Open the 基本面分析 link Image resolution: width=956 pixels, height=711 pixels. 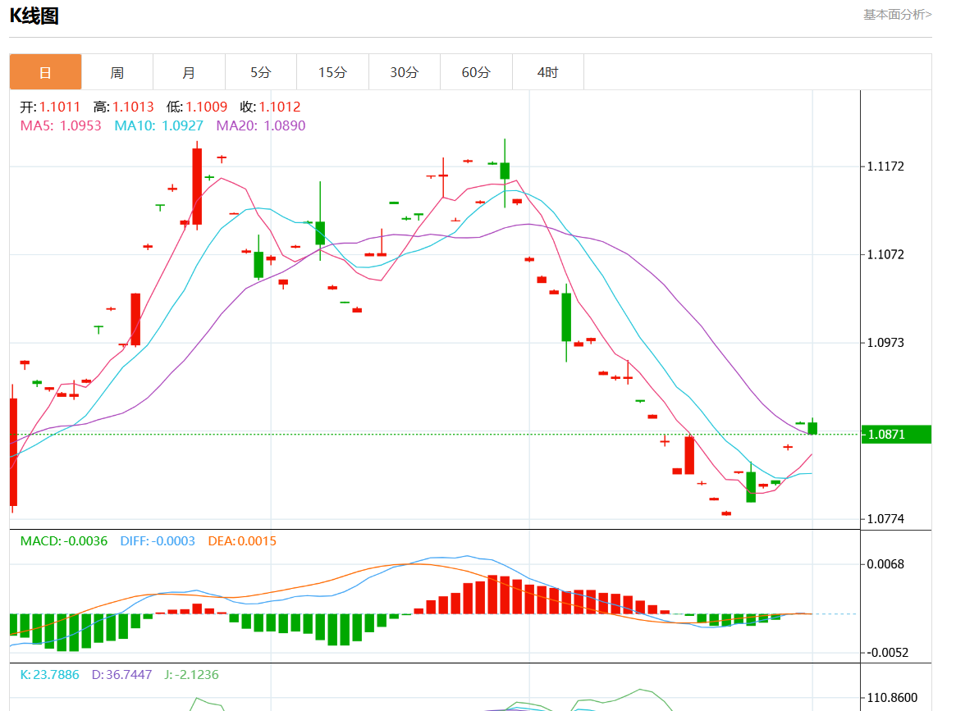(x=897, y=15)
